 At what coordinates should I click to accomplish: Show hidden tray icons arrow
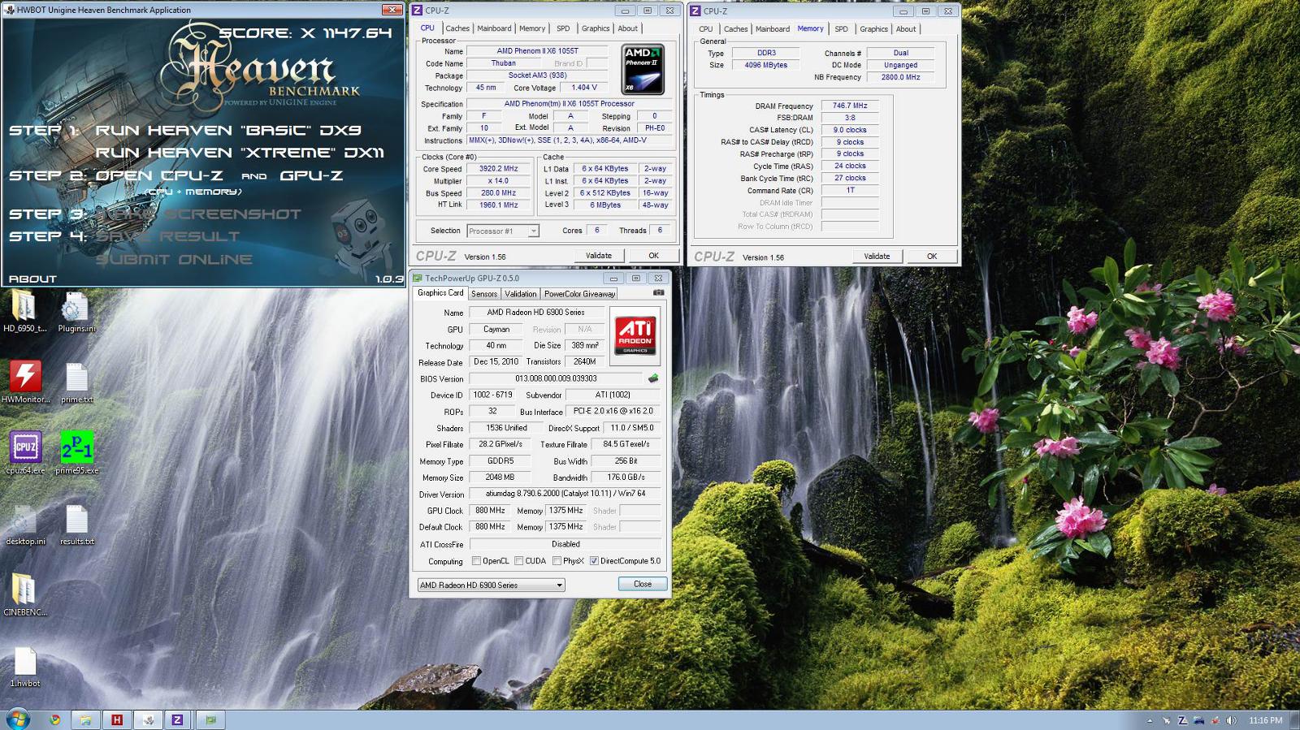pyautogui.click(x=1149, y=720)
